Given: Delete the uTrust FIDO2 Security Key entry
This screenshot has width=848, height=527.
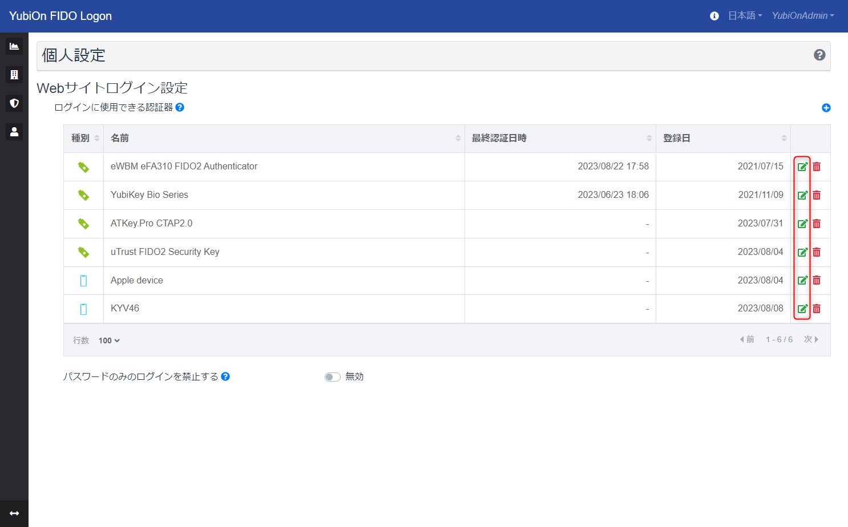Looking at the screenshot, I should click(817, 252).
